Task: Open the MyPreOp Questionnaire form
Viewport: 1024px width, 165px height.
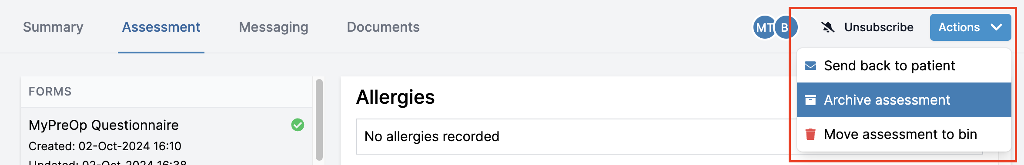Action: point(167,136)
